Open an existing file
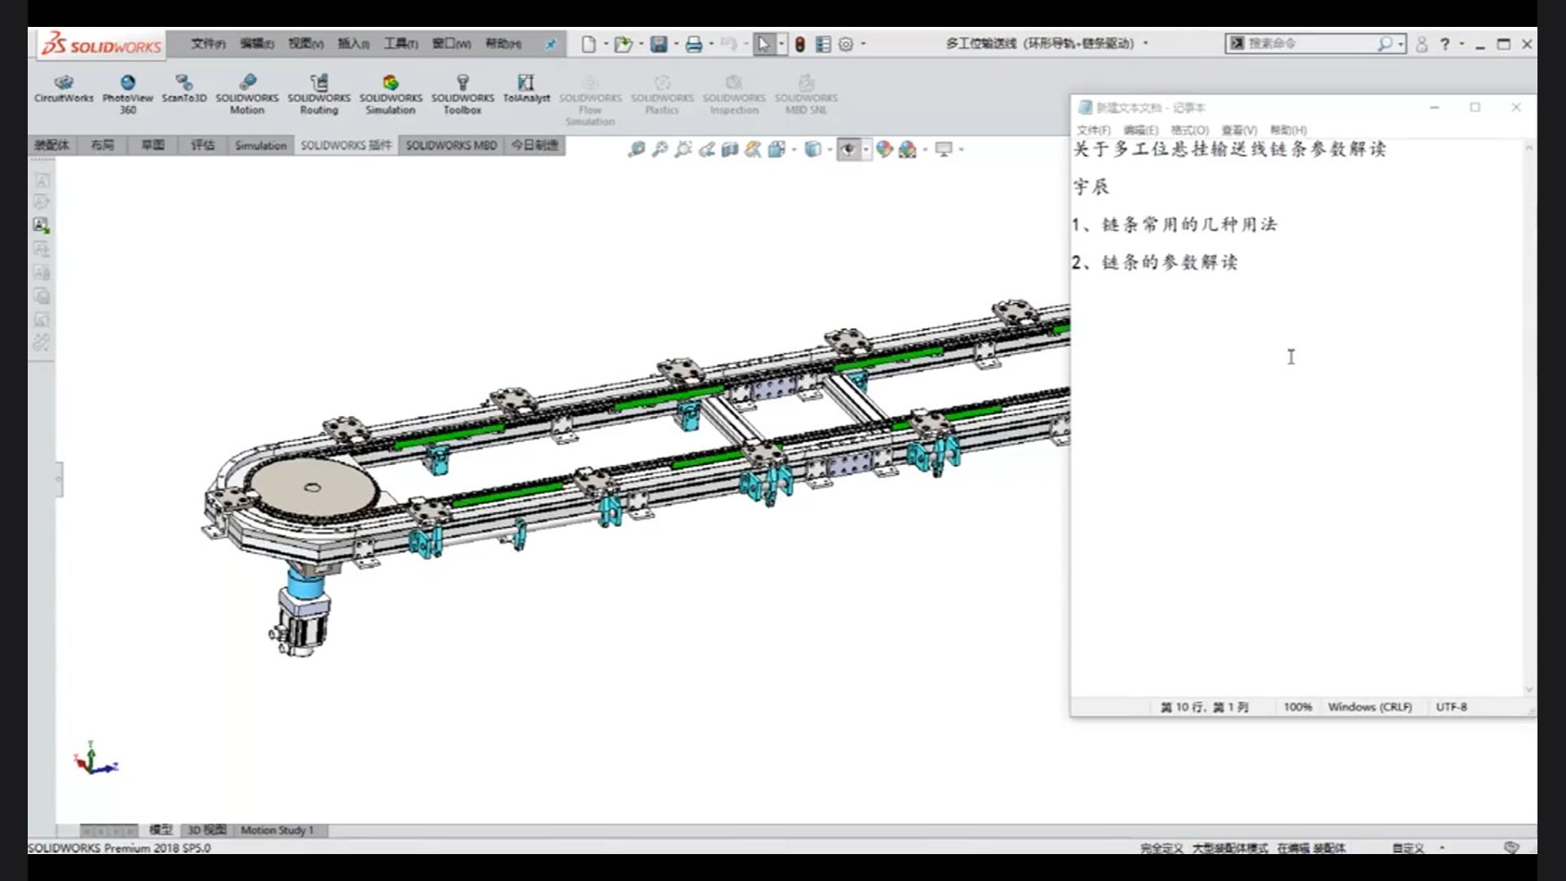 [623, 44]
